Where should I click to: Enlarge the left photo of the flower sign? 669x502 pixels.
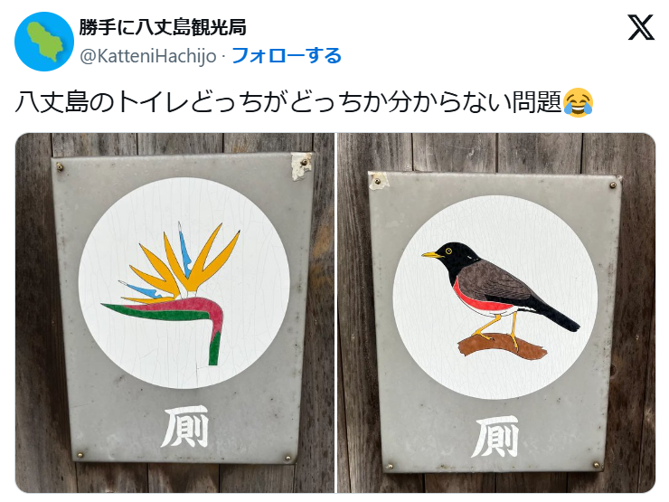coord(174,313)
